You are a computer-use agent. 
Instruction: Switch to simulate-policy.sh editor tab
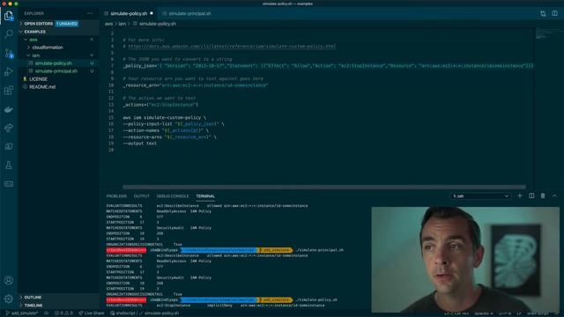click(129, 13)
